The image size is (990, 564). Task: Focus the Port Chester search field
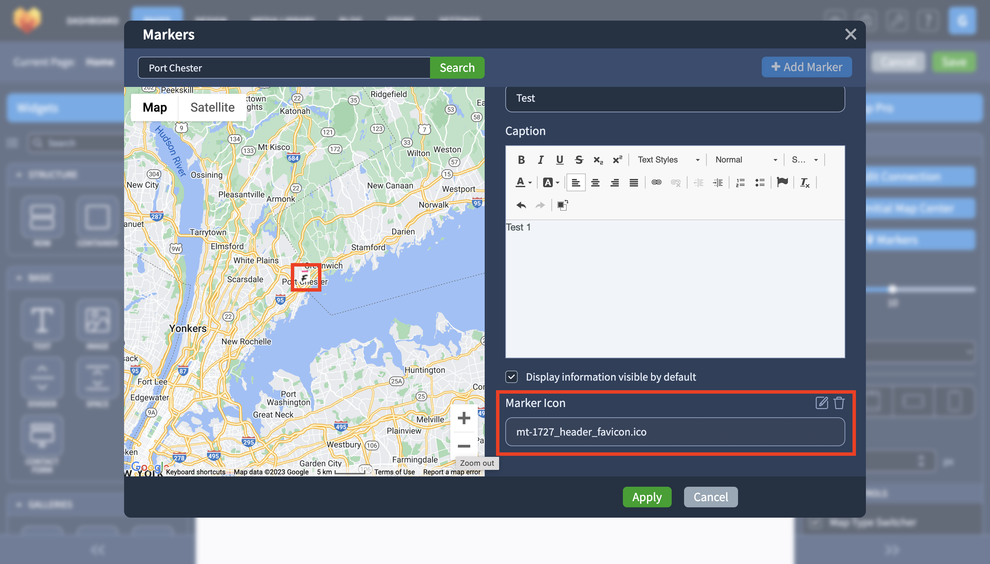pos(284,68)
